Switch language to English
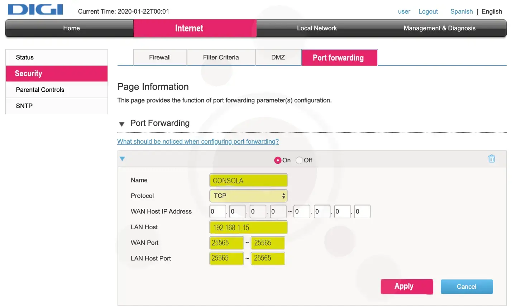The height and width of the screenshot is (306, 516). tap(492, 11)
